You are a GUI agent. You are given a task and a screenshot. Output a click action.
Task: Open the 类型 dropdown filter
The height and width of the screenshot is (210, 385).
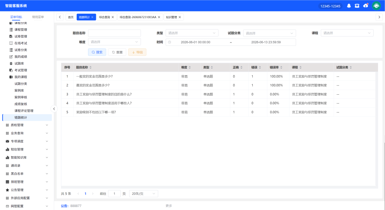click(x=192, y=33)
